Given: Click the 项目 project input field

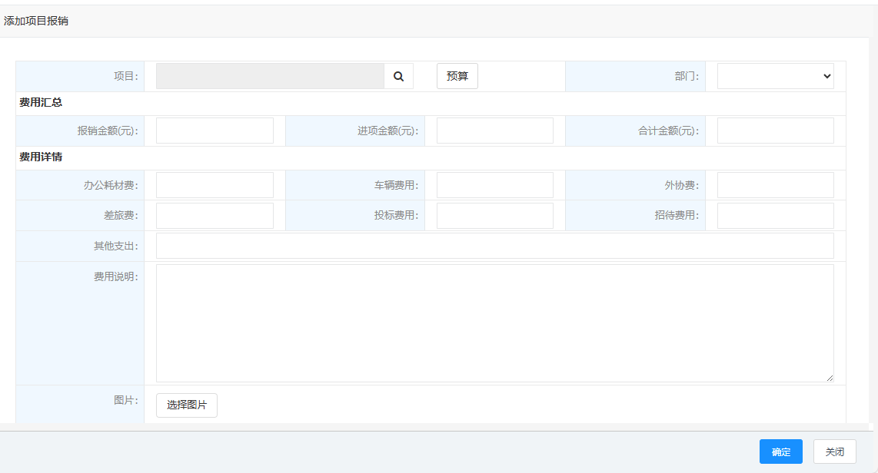Looking at the screenshot, I should pos(270,77).
